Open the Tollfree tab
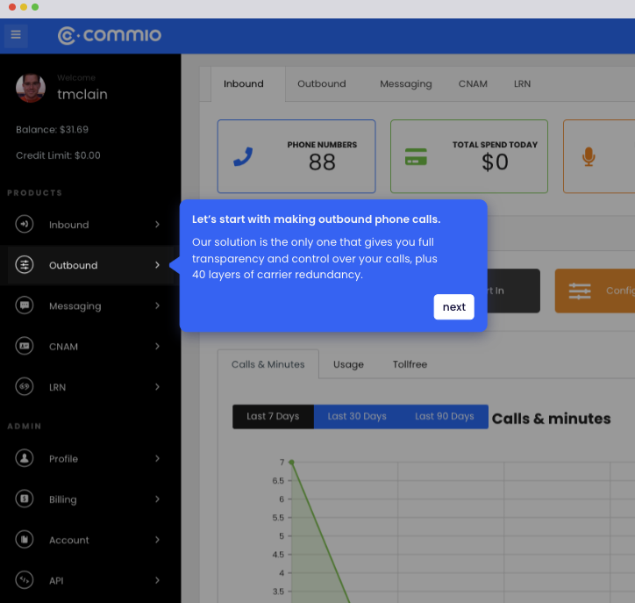 point(410,364)
